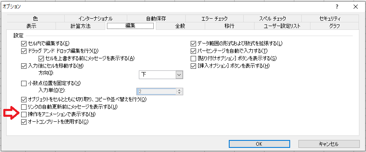Open the ユーザー設定リスト tab
The width and height of the screenshot is (366, 152).
pyautogui.click(x=282, y=26)
